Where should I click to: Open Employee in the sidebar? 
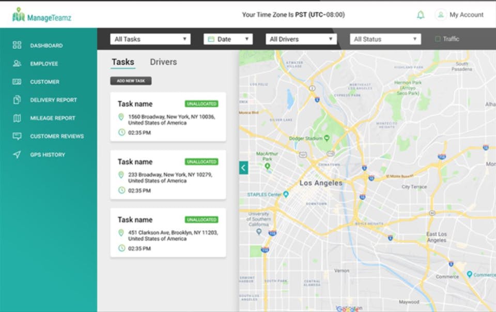[44, 64]
